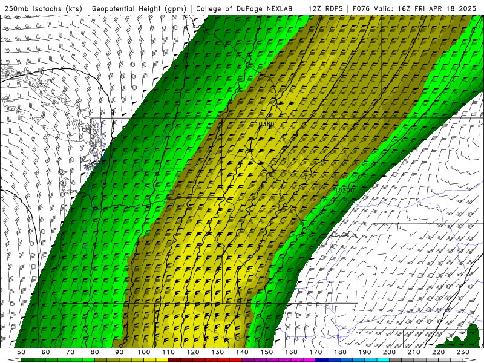Click the 80 value on the color scale
This screenshot has width=484, height=363.
(x=94, y=352)
